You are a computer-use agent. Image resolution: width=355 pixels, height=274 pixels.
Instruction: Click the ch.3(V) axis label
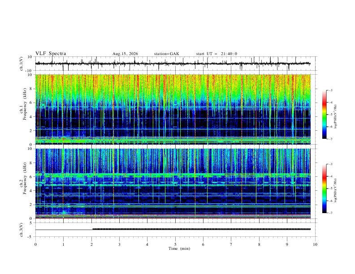tap(22, 230)
